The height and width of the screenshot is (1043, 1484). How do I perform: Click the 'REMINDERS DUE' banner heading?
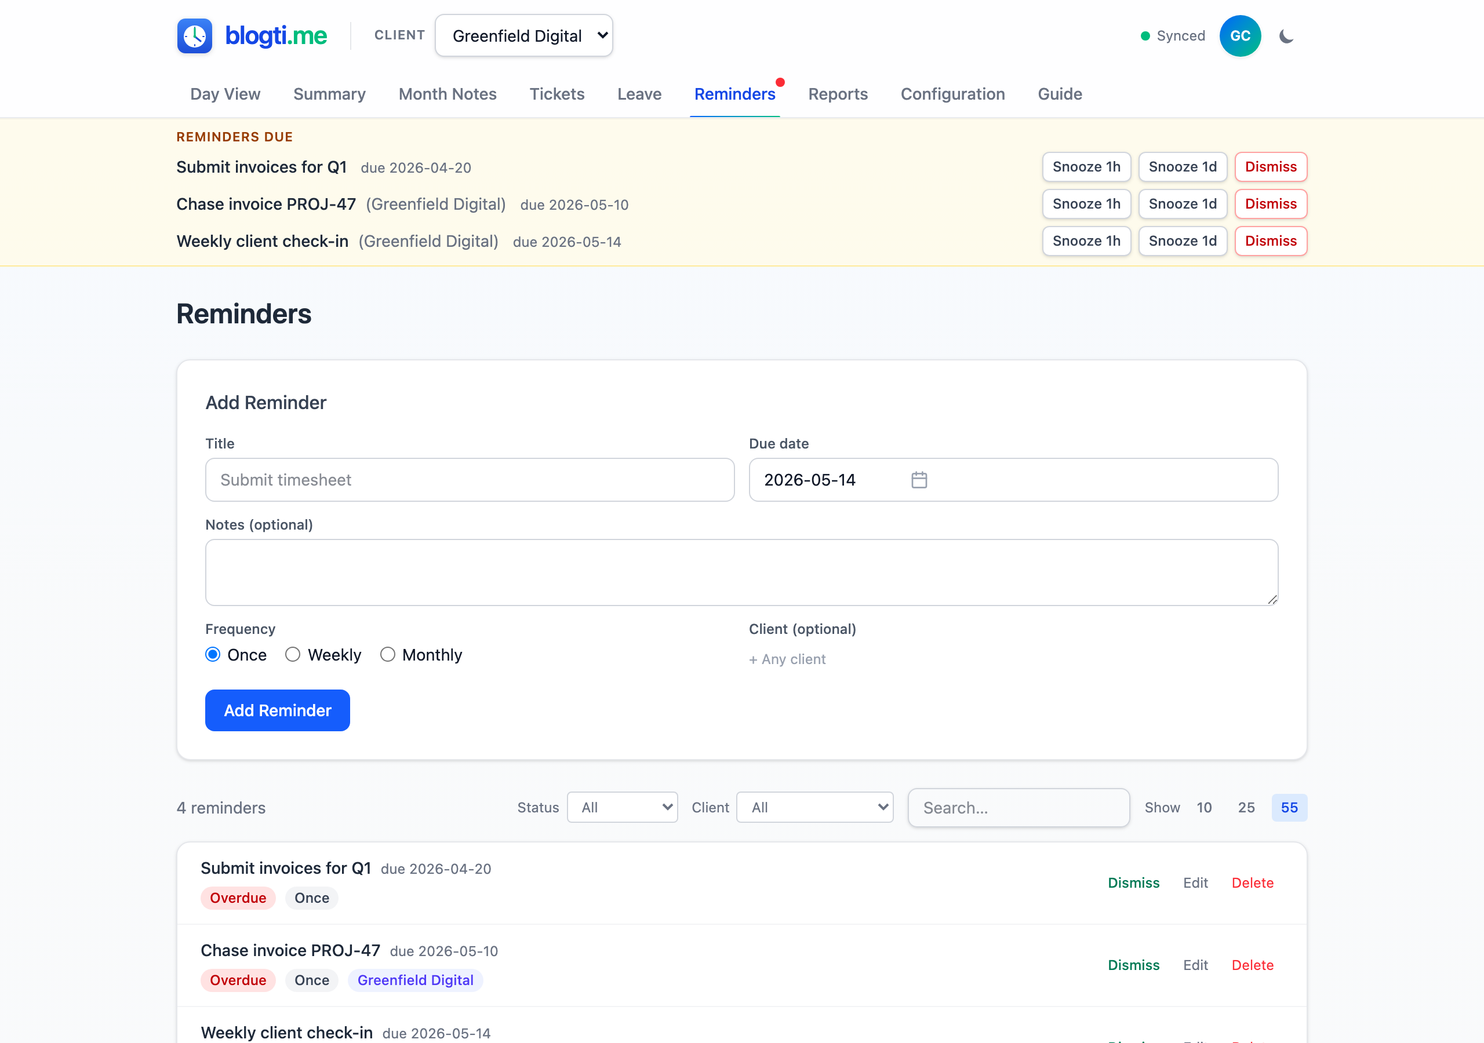click(235, 137)
